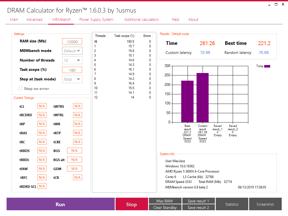This screenshot has height=216, width=288.
Task: Expand the Number of threads dropdown
Action: [72, 60]
